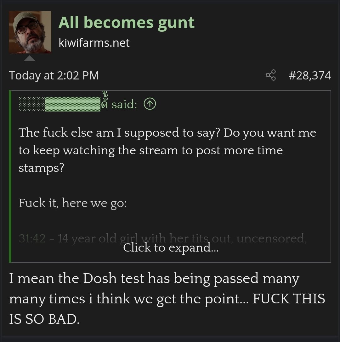The height and width of the screenshot is (342, 340).
Task: Click the faded '31:42' timestamp line
Action: click(163, 238)
